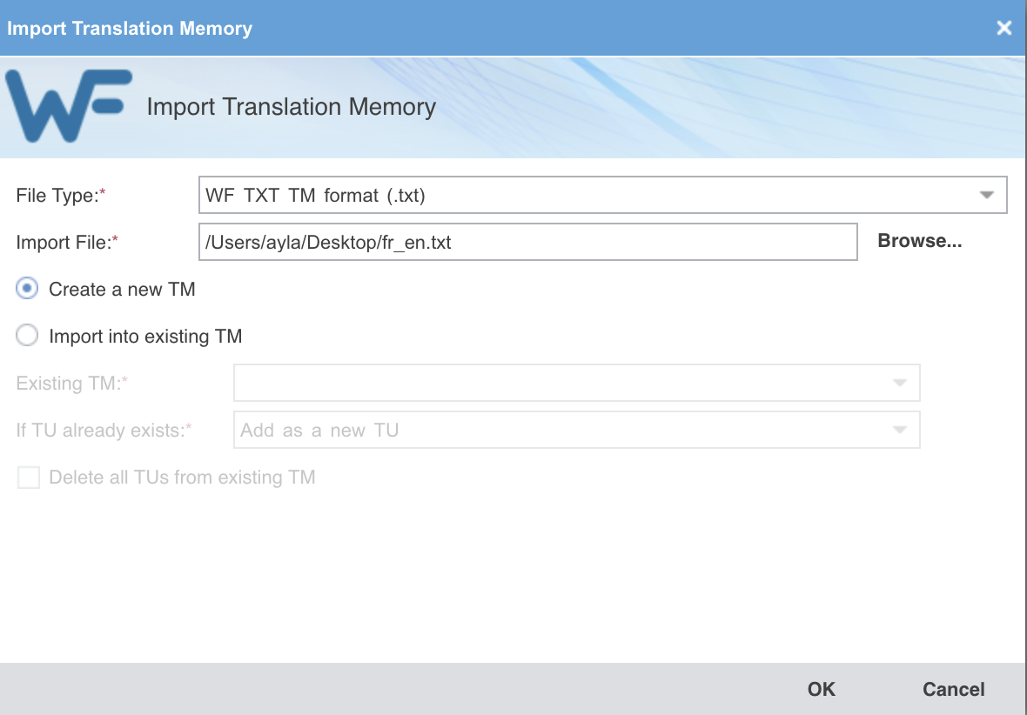Click the Cancel button
Screen dimensions: 1027x715
[x=954, y=689]
